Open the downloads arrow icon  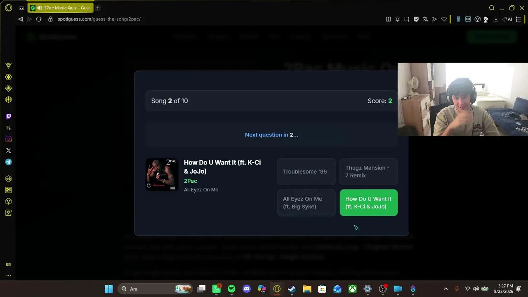(x=496, y=19)
